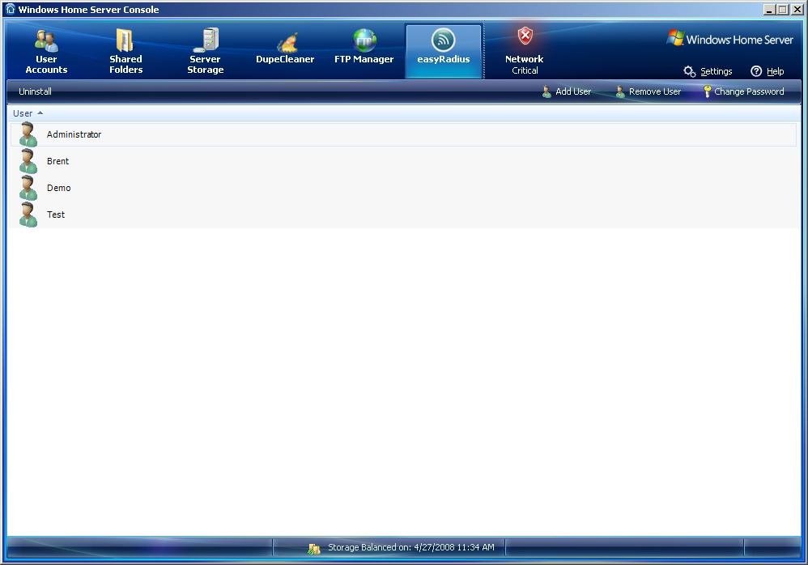
Task: Click the Demo user avatar icon
Action: 28,188
